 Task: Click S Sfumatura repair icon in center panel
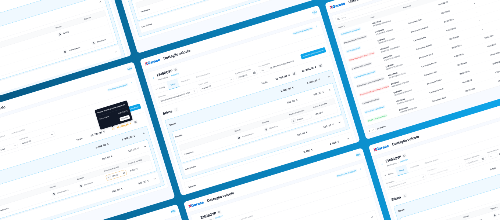tap(266, 129)
